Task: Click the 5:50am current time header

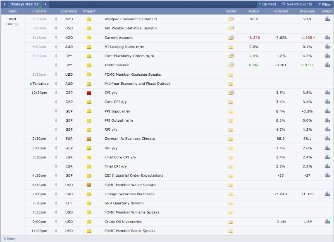Action: pos(39,11)
